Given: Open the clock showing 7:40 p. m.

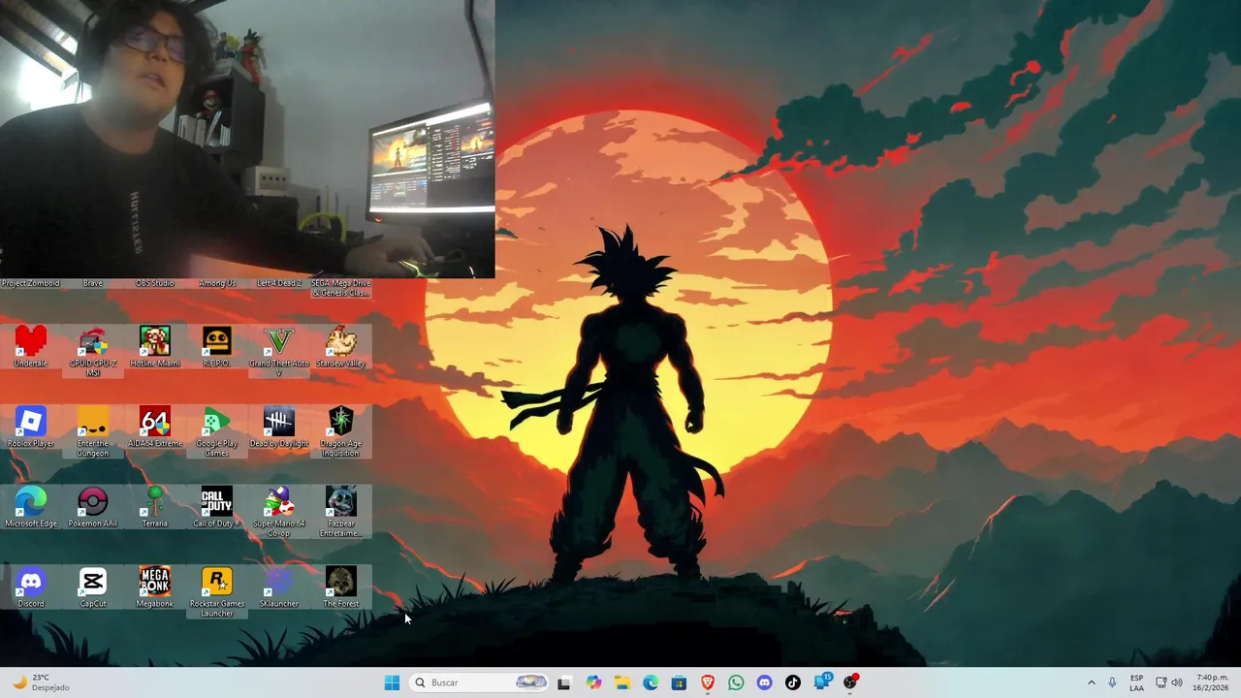Looking at the screenshot, I should (x=1212, y=682).
